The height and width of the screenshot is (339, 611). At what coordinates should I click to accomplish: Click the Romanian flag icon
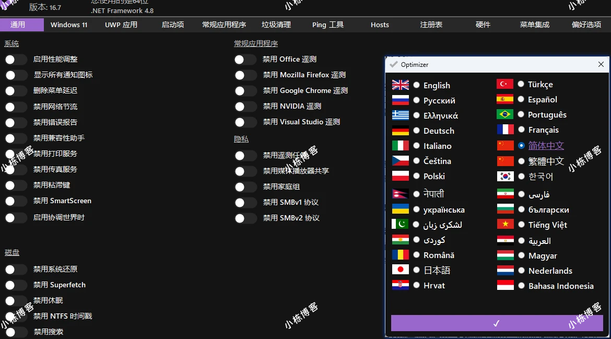coord(400,255)
